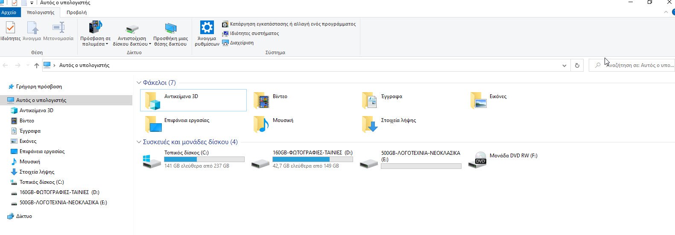Collapse the Συσκευές και μονάδες δίσκου group
This screenshot has height=235, width=675.
point(139,142)
